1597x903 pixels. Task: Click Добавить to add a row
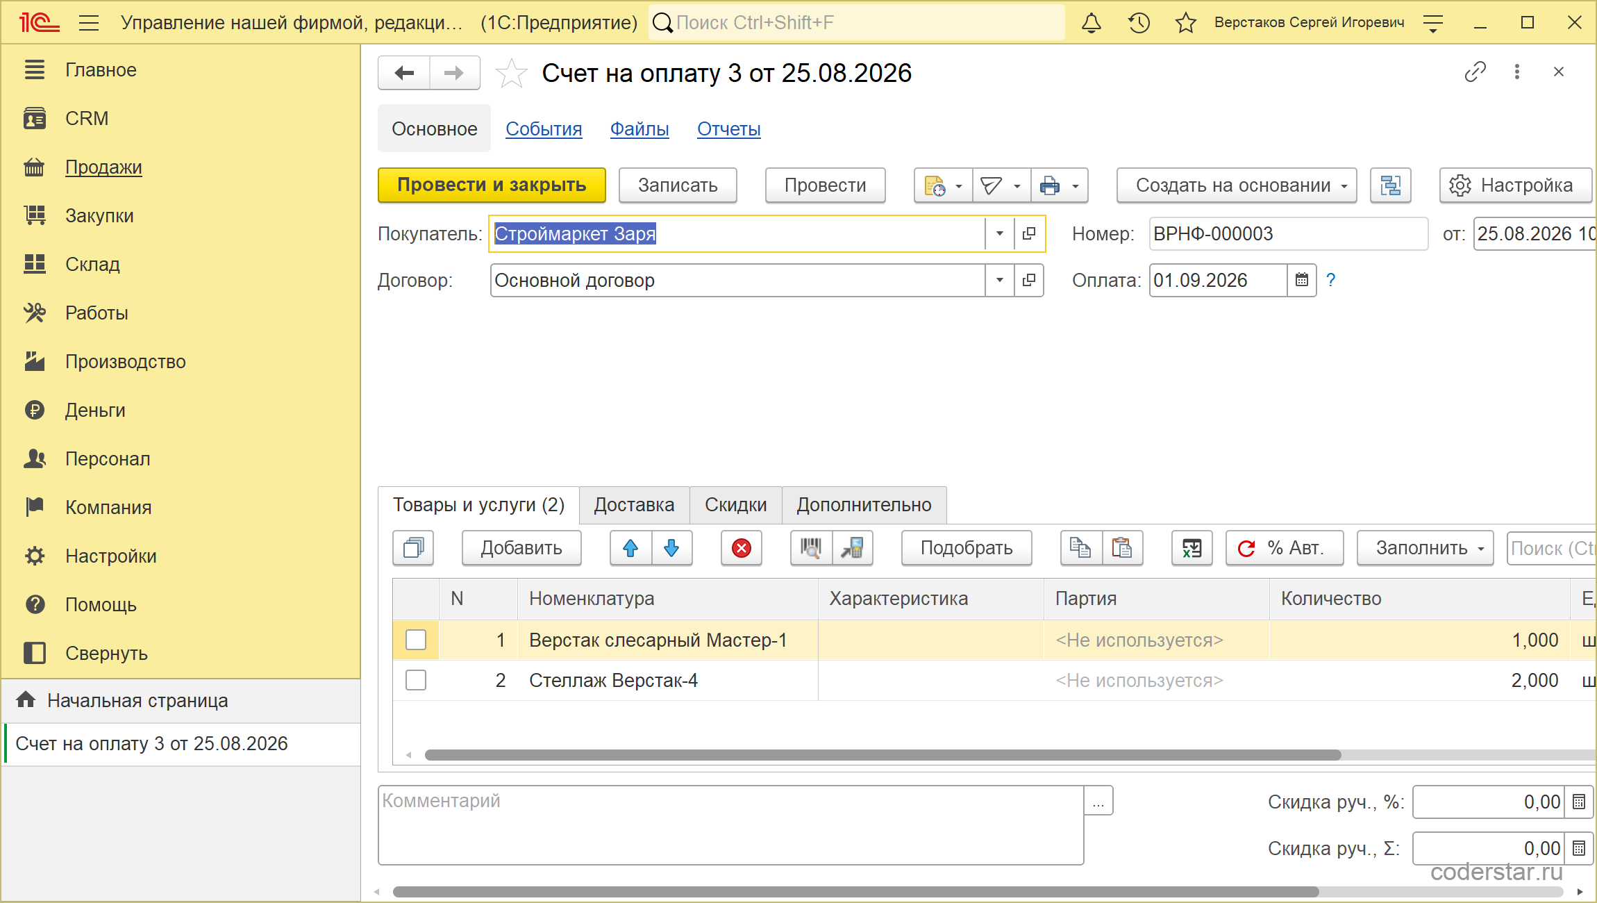521,548
